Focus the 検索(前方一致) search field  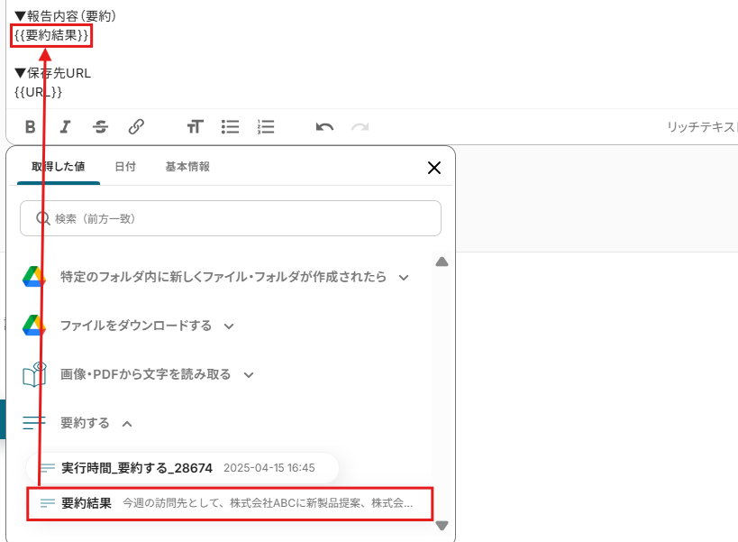pos(231,218)
